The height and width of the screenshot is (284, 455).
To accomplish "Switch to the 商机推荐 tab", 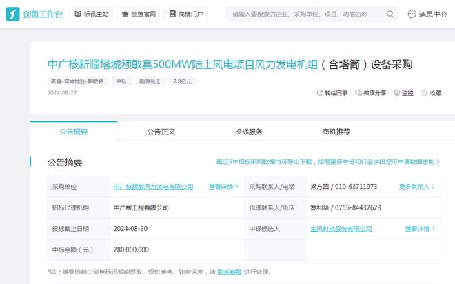I will point(336,132).
